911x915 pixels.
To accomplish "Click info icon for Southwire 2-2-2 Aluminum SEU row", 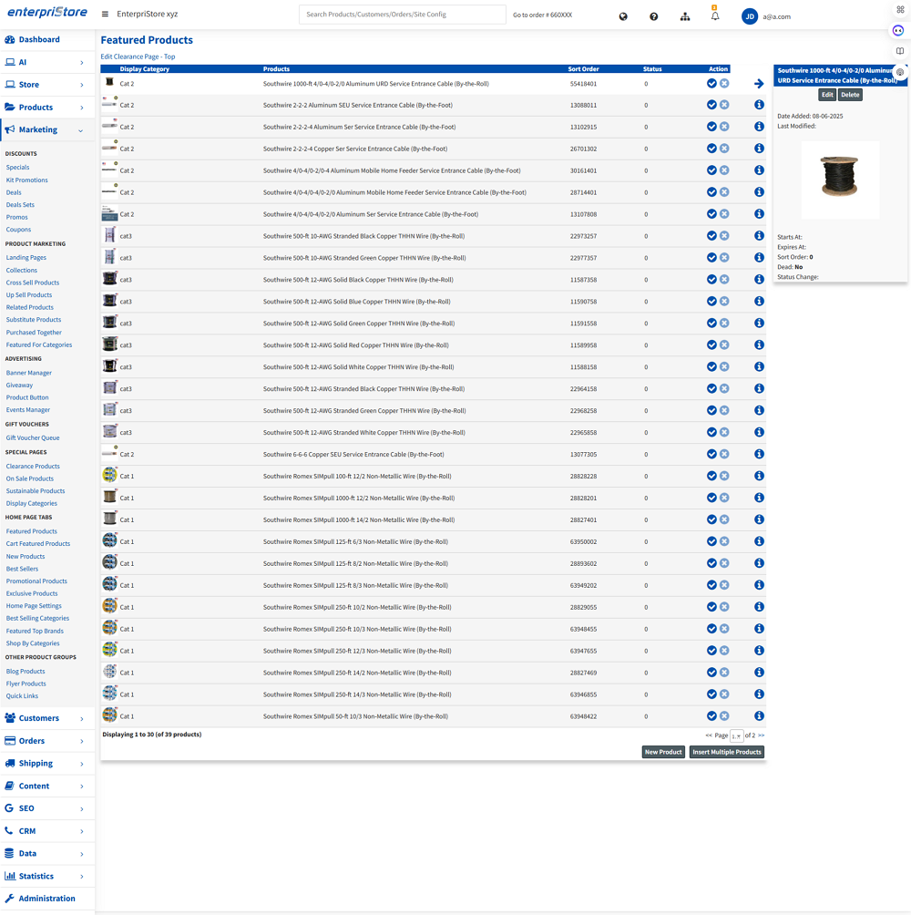I will click(759, 105).
